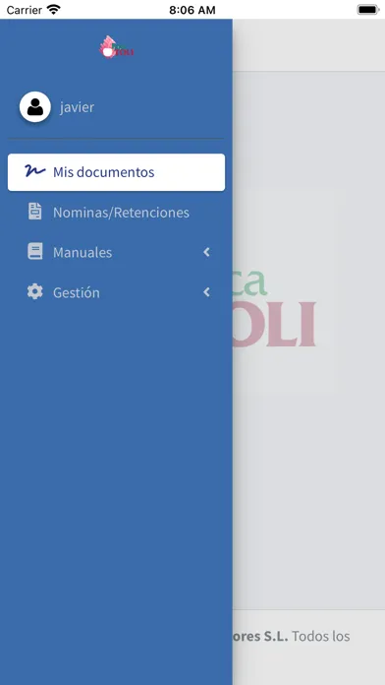Click the book icon beside Manuales

point(35,252)
